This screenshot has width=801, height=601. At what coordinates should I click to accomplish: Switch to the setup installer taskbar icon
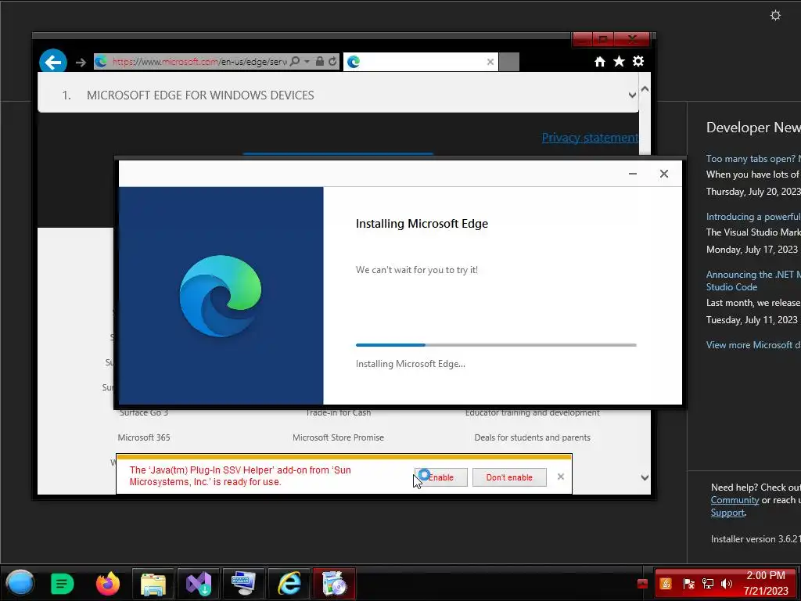335,584
